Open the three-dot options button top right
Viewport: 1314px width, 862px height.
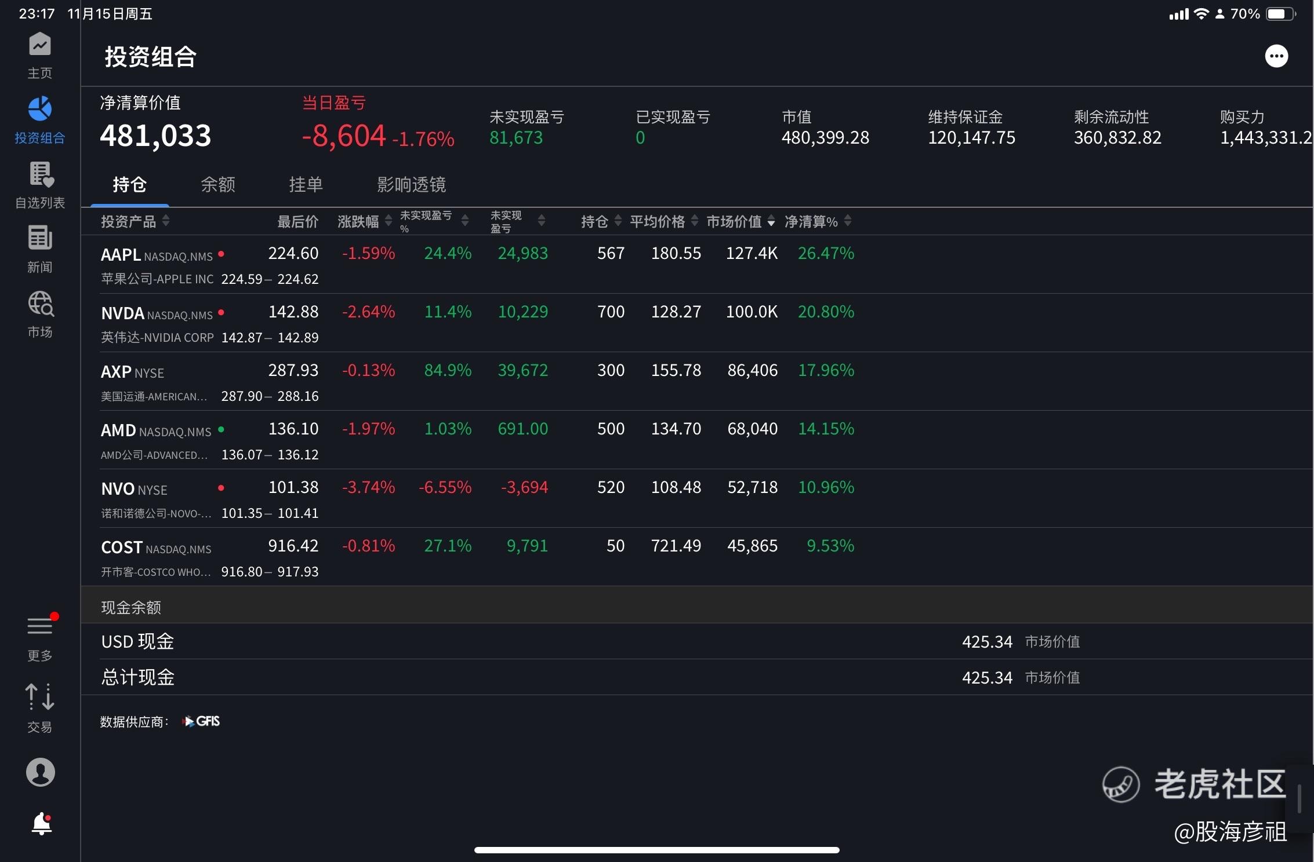click(1276, 56)
